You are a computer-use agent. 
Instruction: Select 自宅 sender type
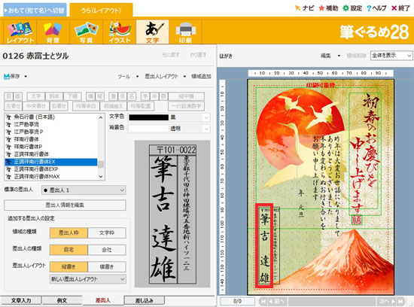click(x=68, y=250)
